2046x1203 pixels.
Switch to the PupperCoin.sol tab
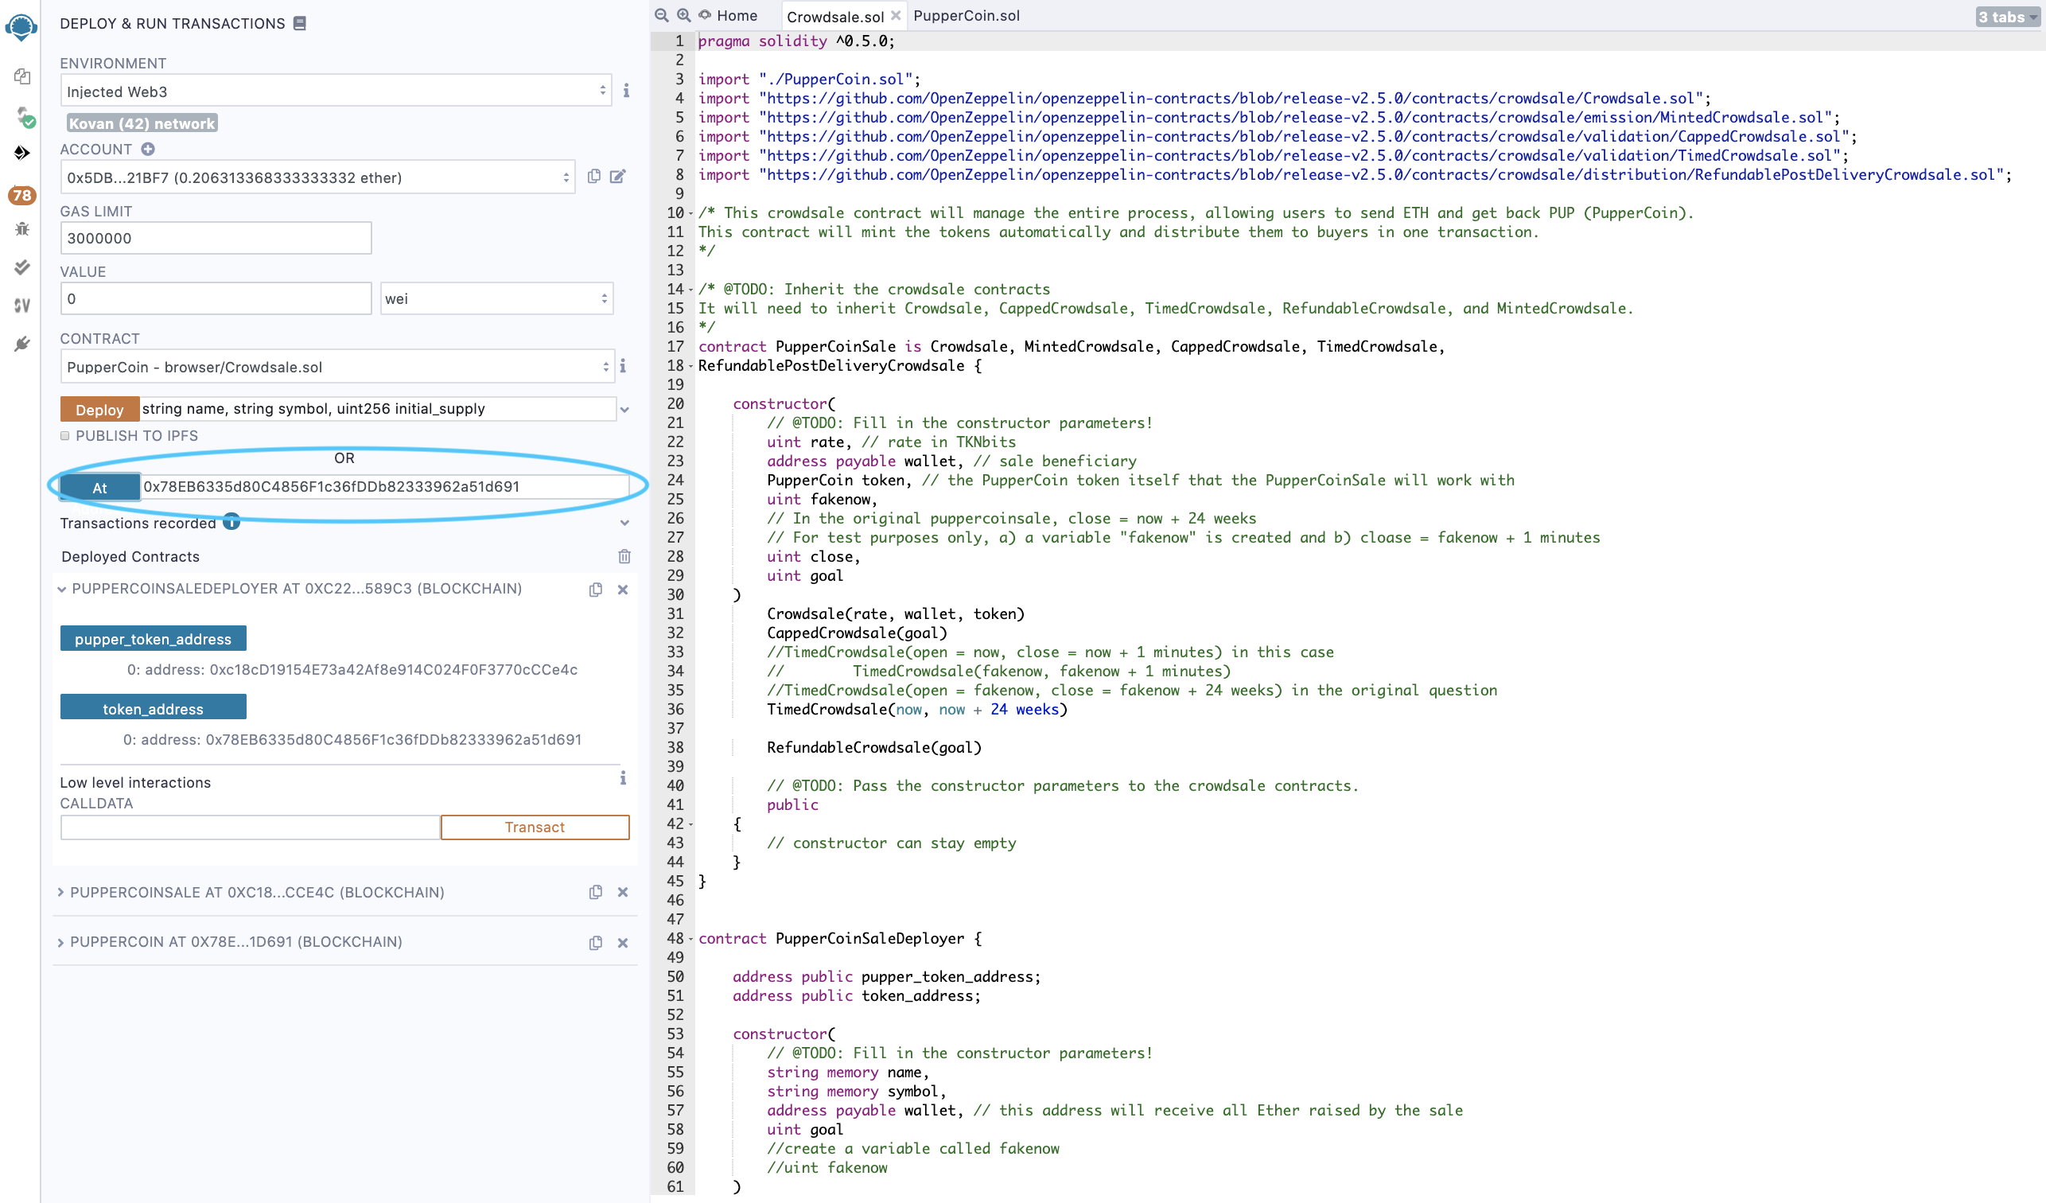click(967, 15)
